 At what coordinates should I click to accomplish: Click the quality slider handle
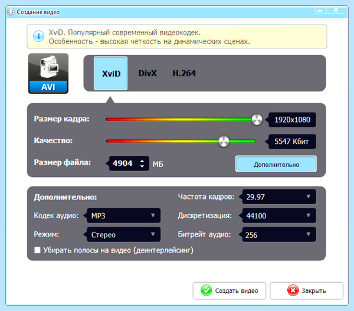click(x=224, y=142)
